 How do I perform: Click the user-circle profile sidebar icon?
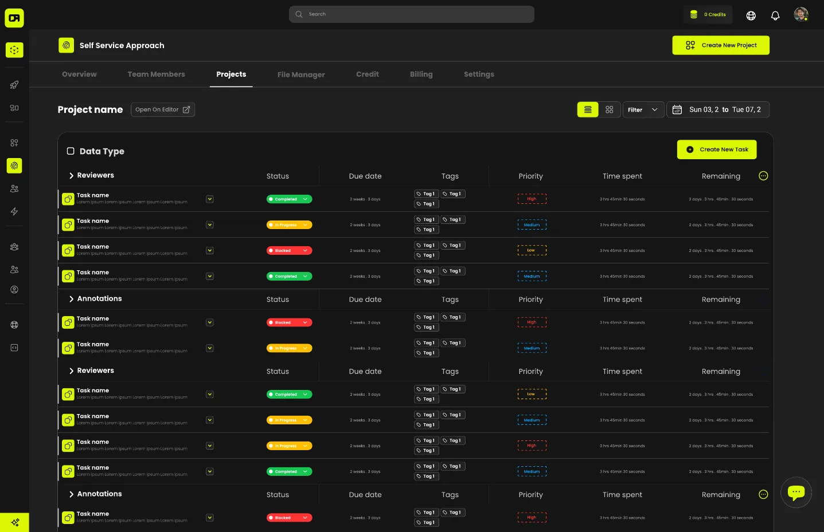coord(14,290)
